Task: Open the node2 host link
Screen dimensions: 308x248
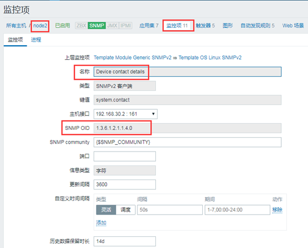Action: [x=40, y=26]
